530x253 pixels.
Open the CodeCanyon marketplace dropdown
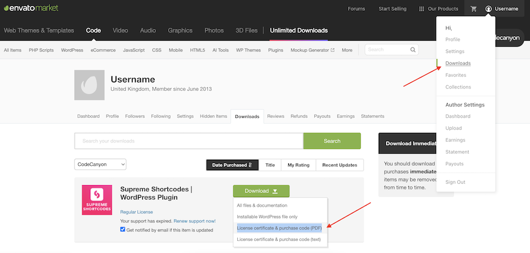101,164
